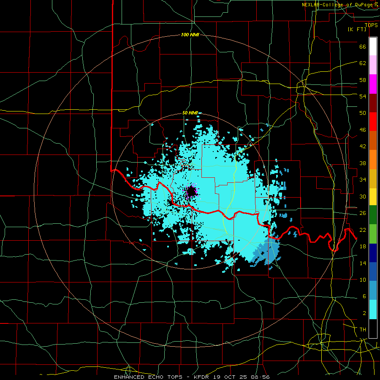
Task: Click the dark red legend swatch above 50
Action: pos(373,103)
